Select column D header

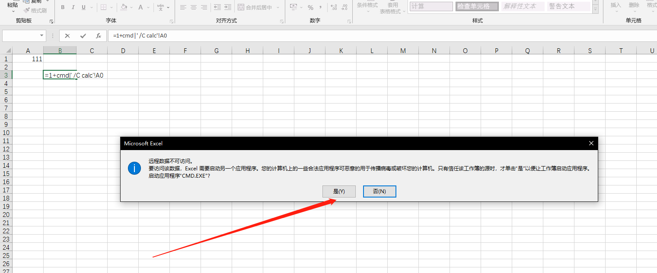[123, 51]
